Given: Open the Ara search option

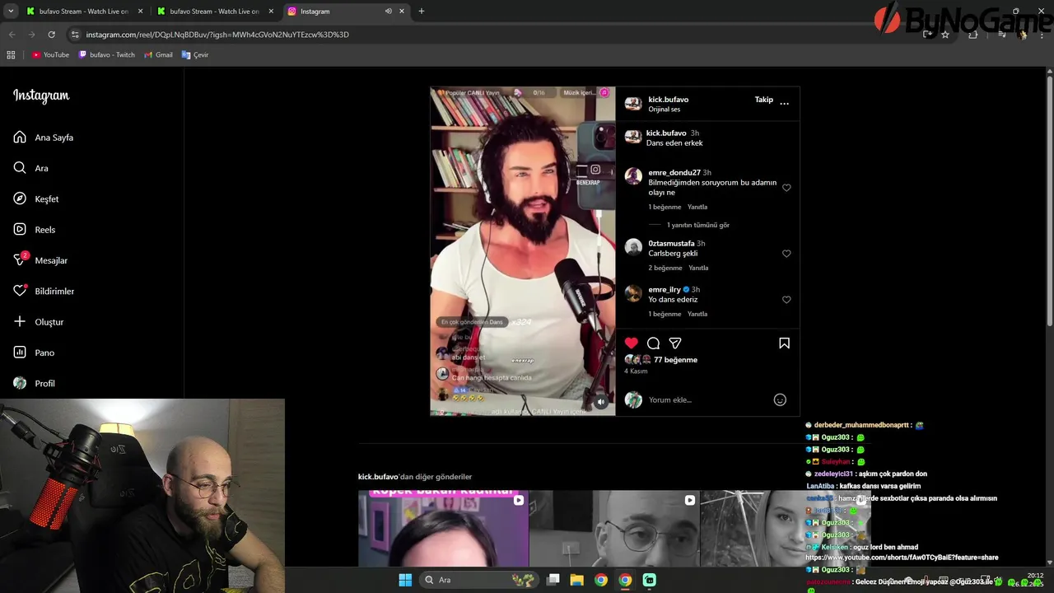Looking at the screenshot, I should (x=31, y=168).
